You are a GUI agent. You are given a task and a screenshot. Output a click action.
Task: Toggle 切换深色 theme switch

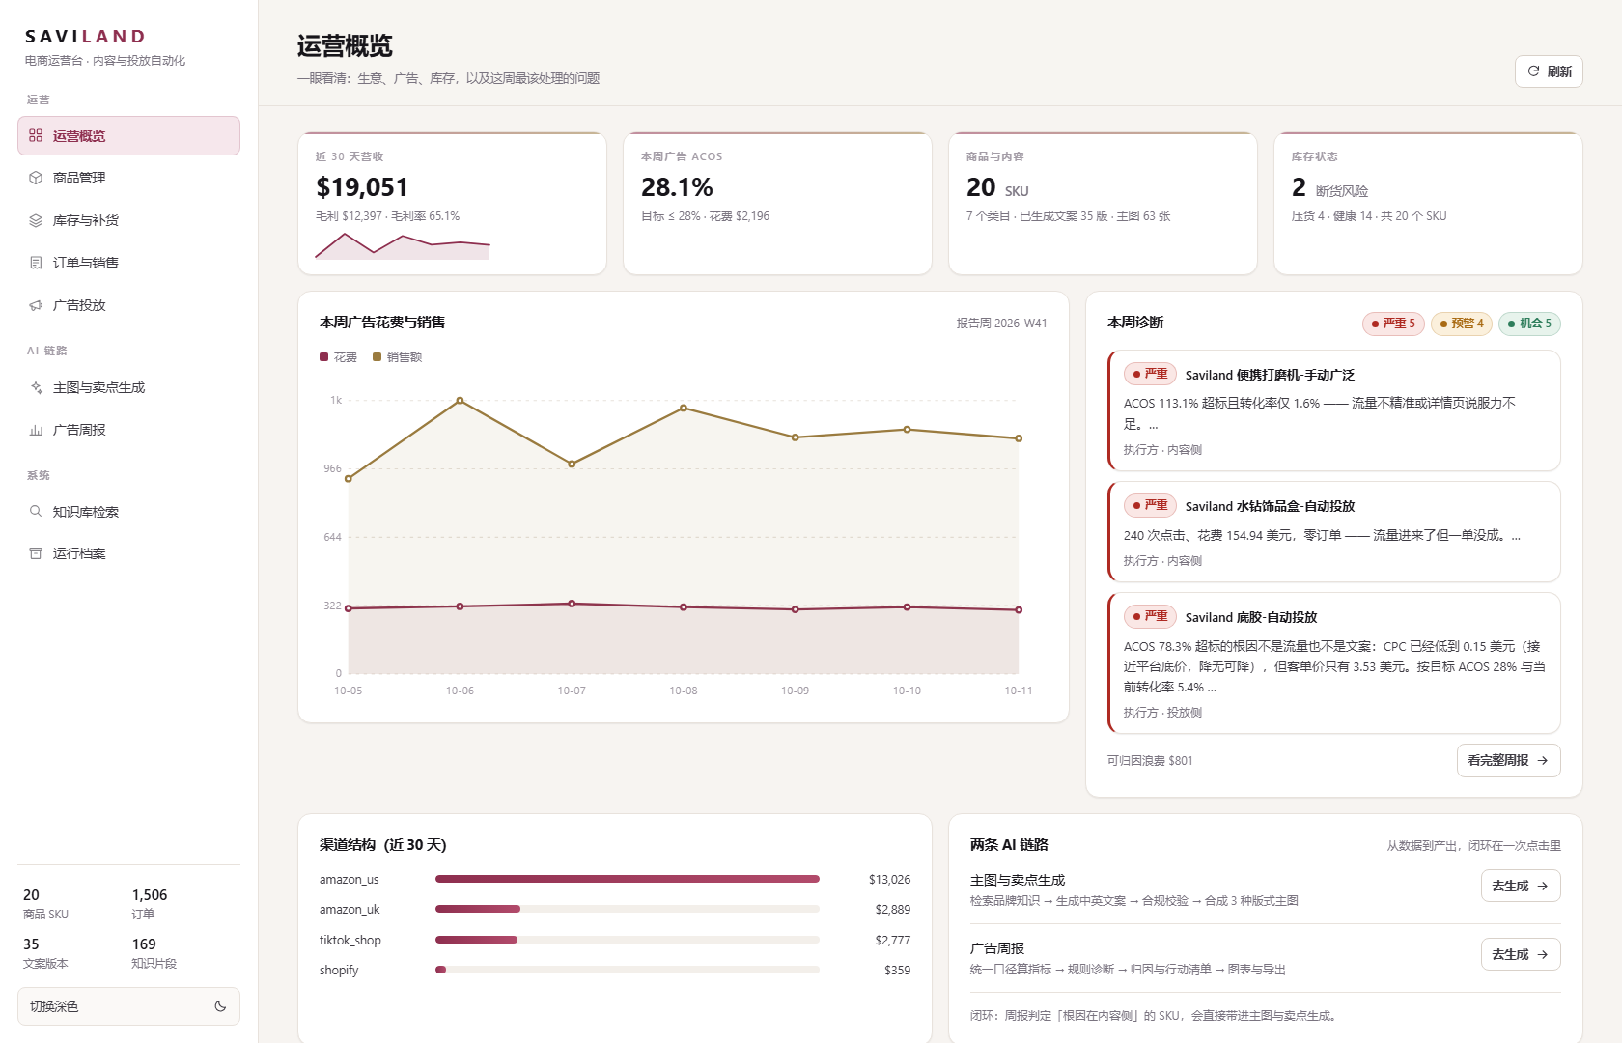[x=128, y=1006]
